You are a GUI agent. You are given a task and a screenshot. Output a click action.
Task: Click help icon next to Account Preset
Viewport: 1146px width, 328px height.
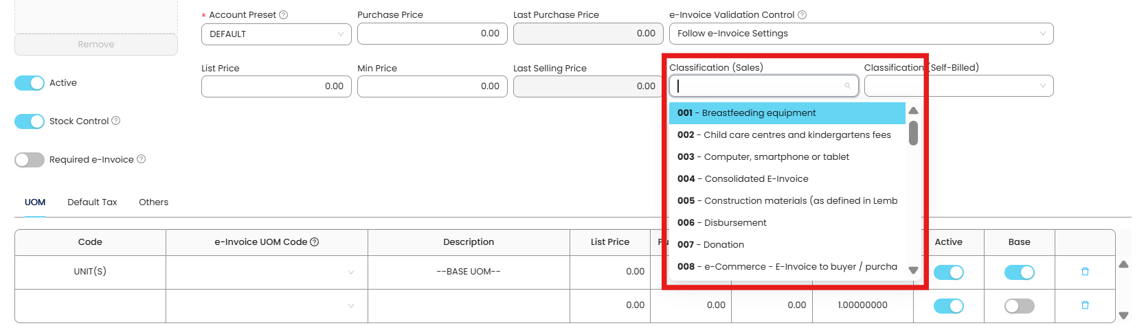pos(284,15)
